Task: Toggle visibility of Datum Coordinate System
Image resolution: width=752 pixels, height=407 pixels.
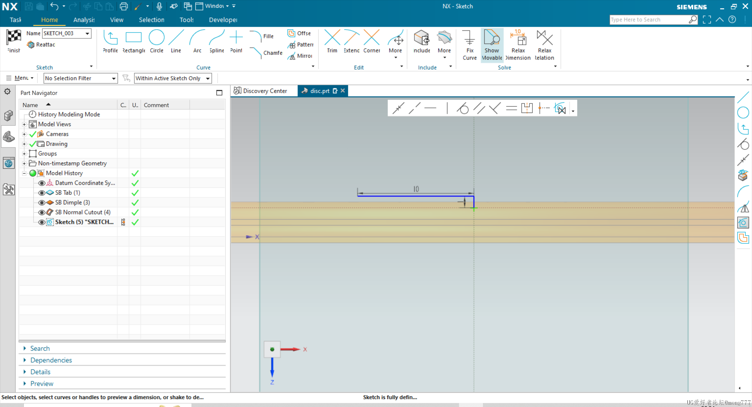Action: click(42, 183)
